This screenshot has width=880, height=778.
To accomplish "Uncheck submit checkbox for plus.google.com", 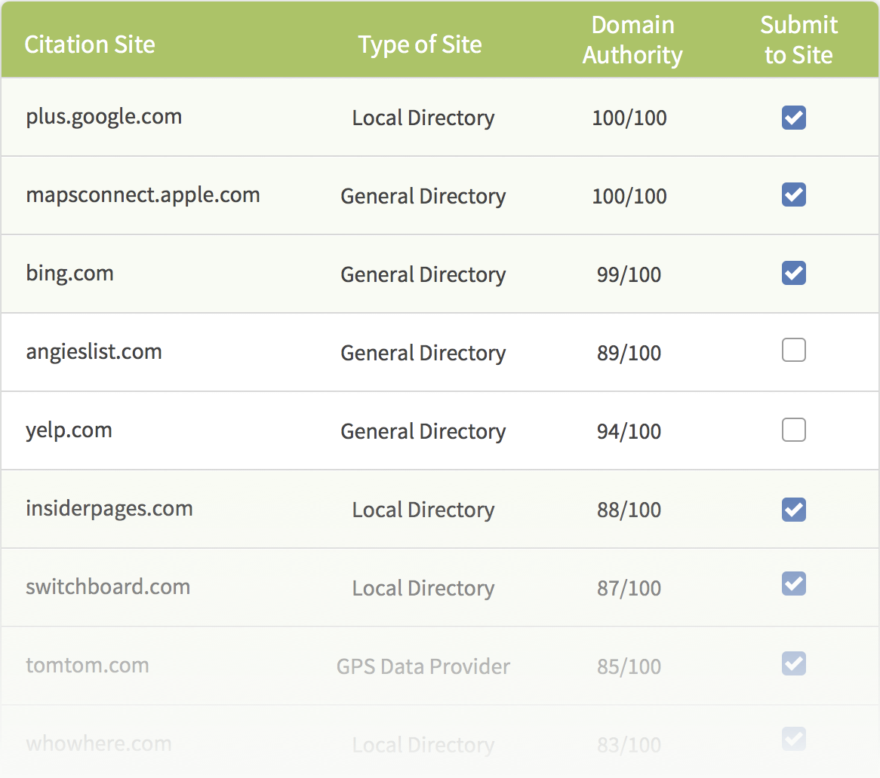I will click(793, 118).
